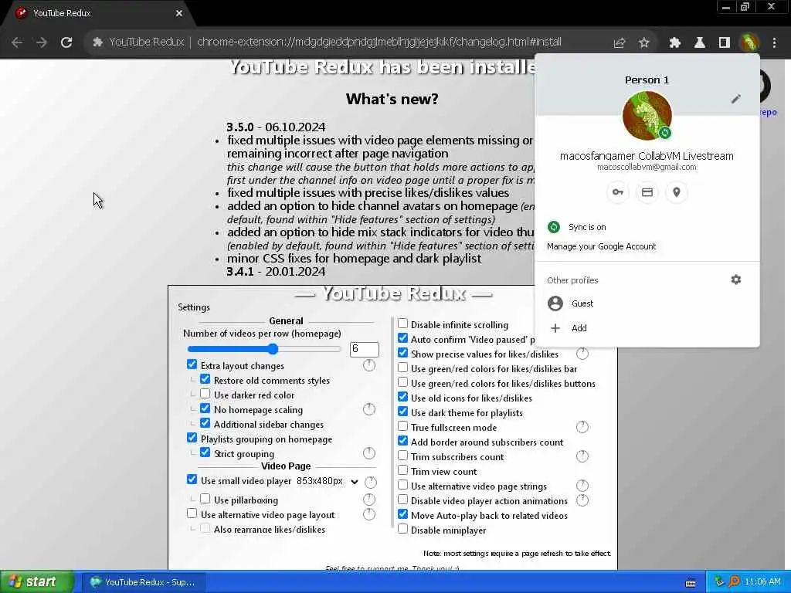Image resolution: width=791 pixels, height=593 pixels.
Task: Click help icon beside True fullscreen mode
Action: [x=582, y=427]
